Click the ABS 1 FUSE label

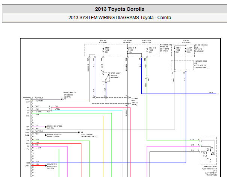190,50
